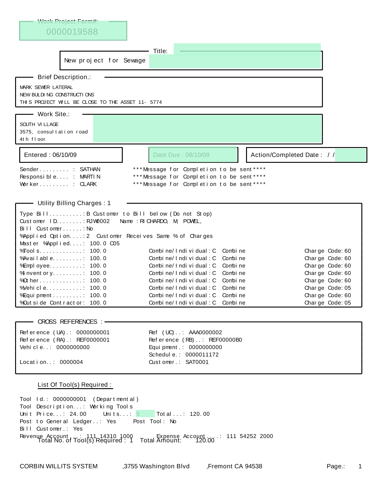
Task: Click the Unit Price value 24.00
Action: pyautogui.click(x=78, y=414)
